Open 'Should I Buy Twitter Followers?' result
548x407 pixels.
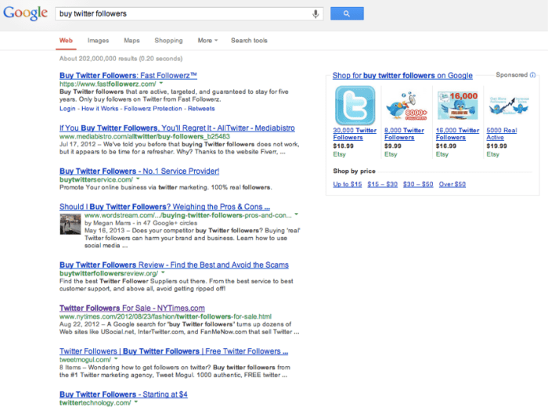click(164, 207)
